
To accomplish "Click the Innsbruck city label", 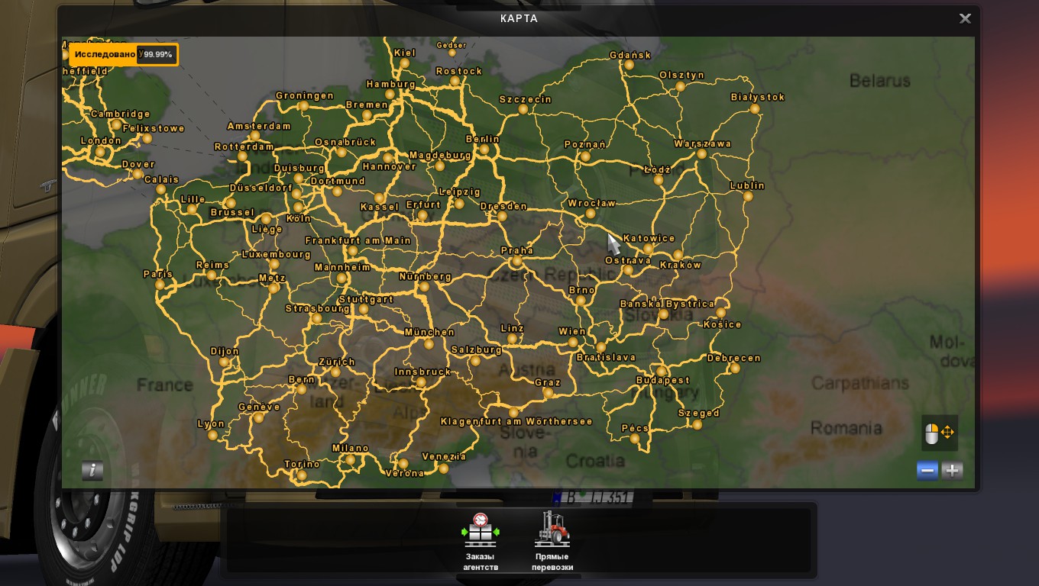I will (422, 372).
